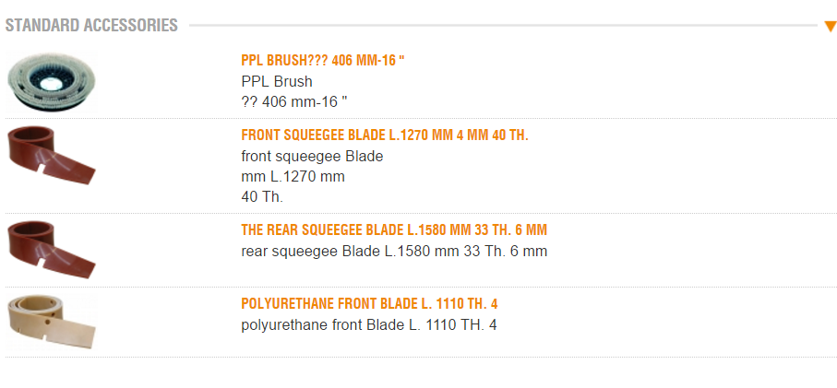Open the rear squeegee blade image
The height and width of the screenshot is (388, 837).
point(51,244)
